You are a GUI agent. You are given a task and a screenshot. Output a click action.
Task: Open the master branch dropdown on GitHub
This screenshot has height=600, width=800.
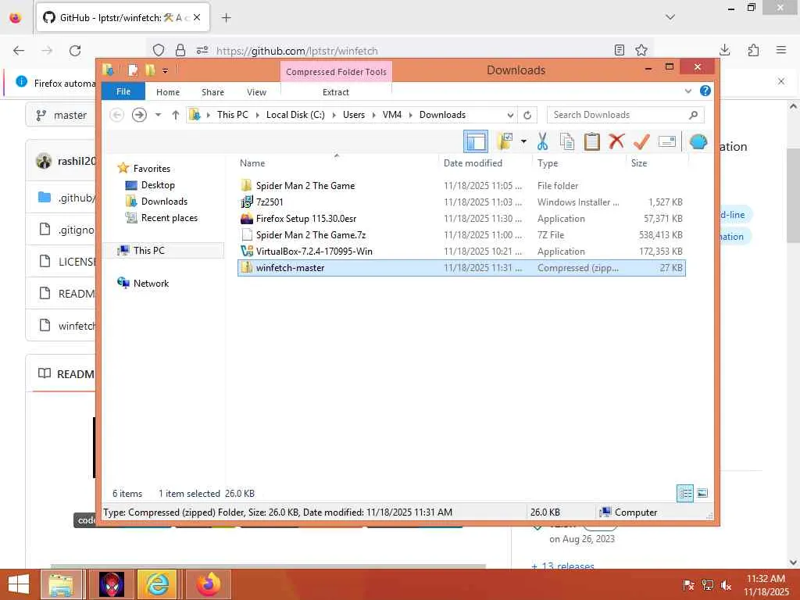(x=62, y=116)
